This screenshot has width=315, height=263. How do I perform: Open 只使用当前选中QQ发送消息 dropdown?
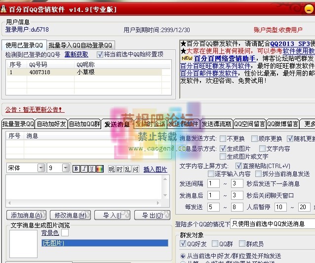pyautogui.click(x=273, y=224)
